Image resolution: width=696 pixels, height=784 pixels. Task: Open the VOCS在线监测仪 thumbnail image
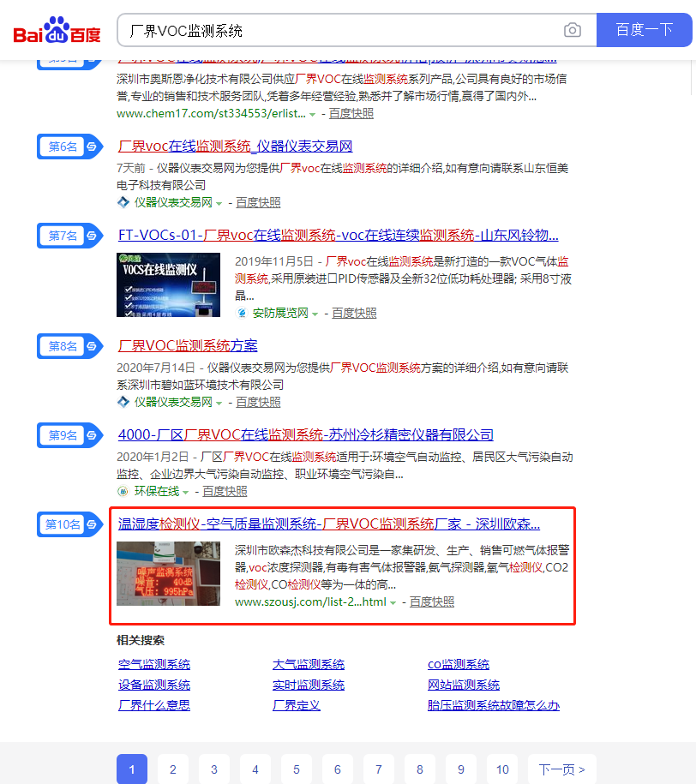pyautogui.click(x=168, y=284)
